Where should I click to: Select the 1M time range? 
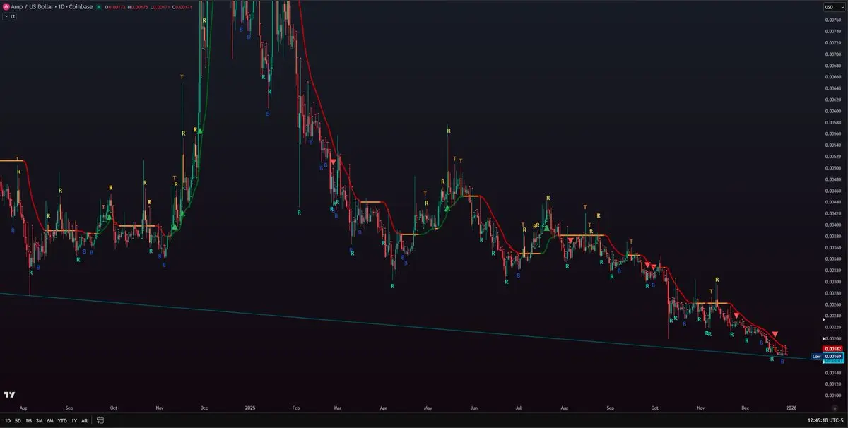coord(28,420)
